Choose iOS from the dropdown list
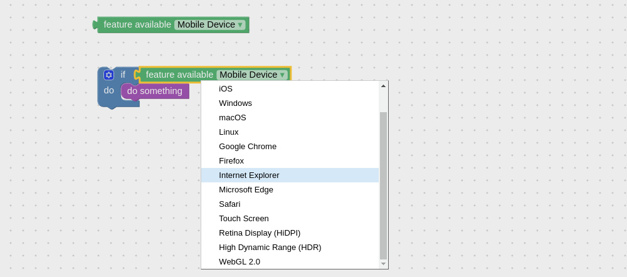This screenshot has height=277, width=627. point(290,89)
